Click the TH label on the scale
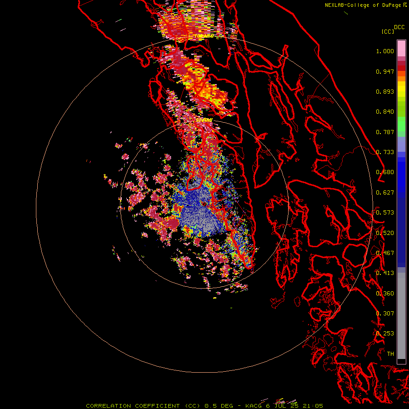 click(x=390, y=354)
